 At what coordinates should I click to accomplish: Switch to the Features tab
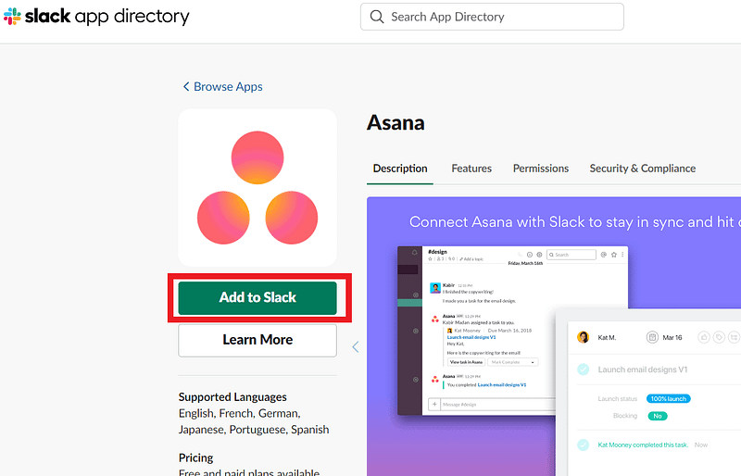pyautogui.click(x=471, y=169)
